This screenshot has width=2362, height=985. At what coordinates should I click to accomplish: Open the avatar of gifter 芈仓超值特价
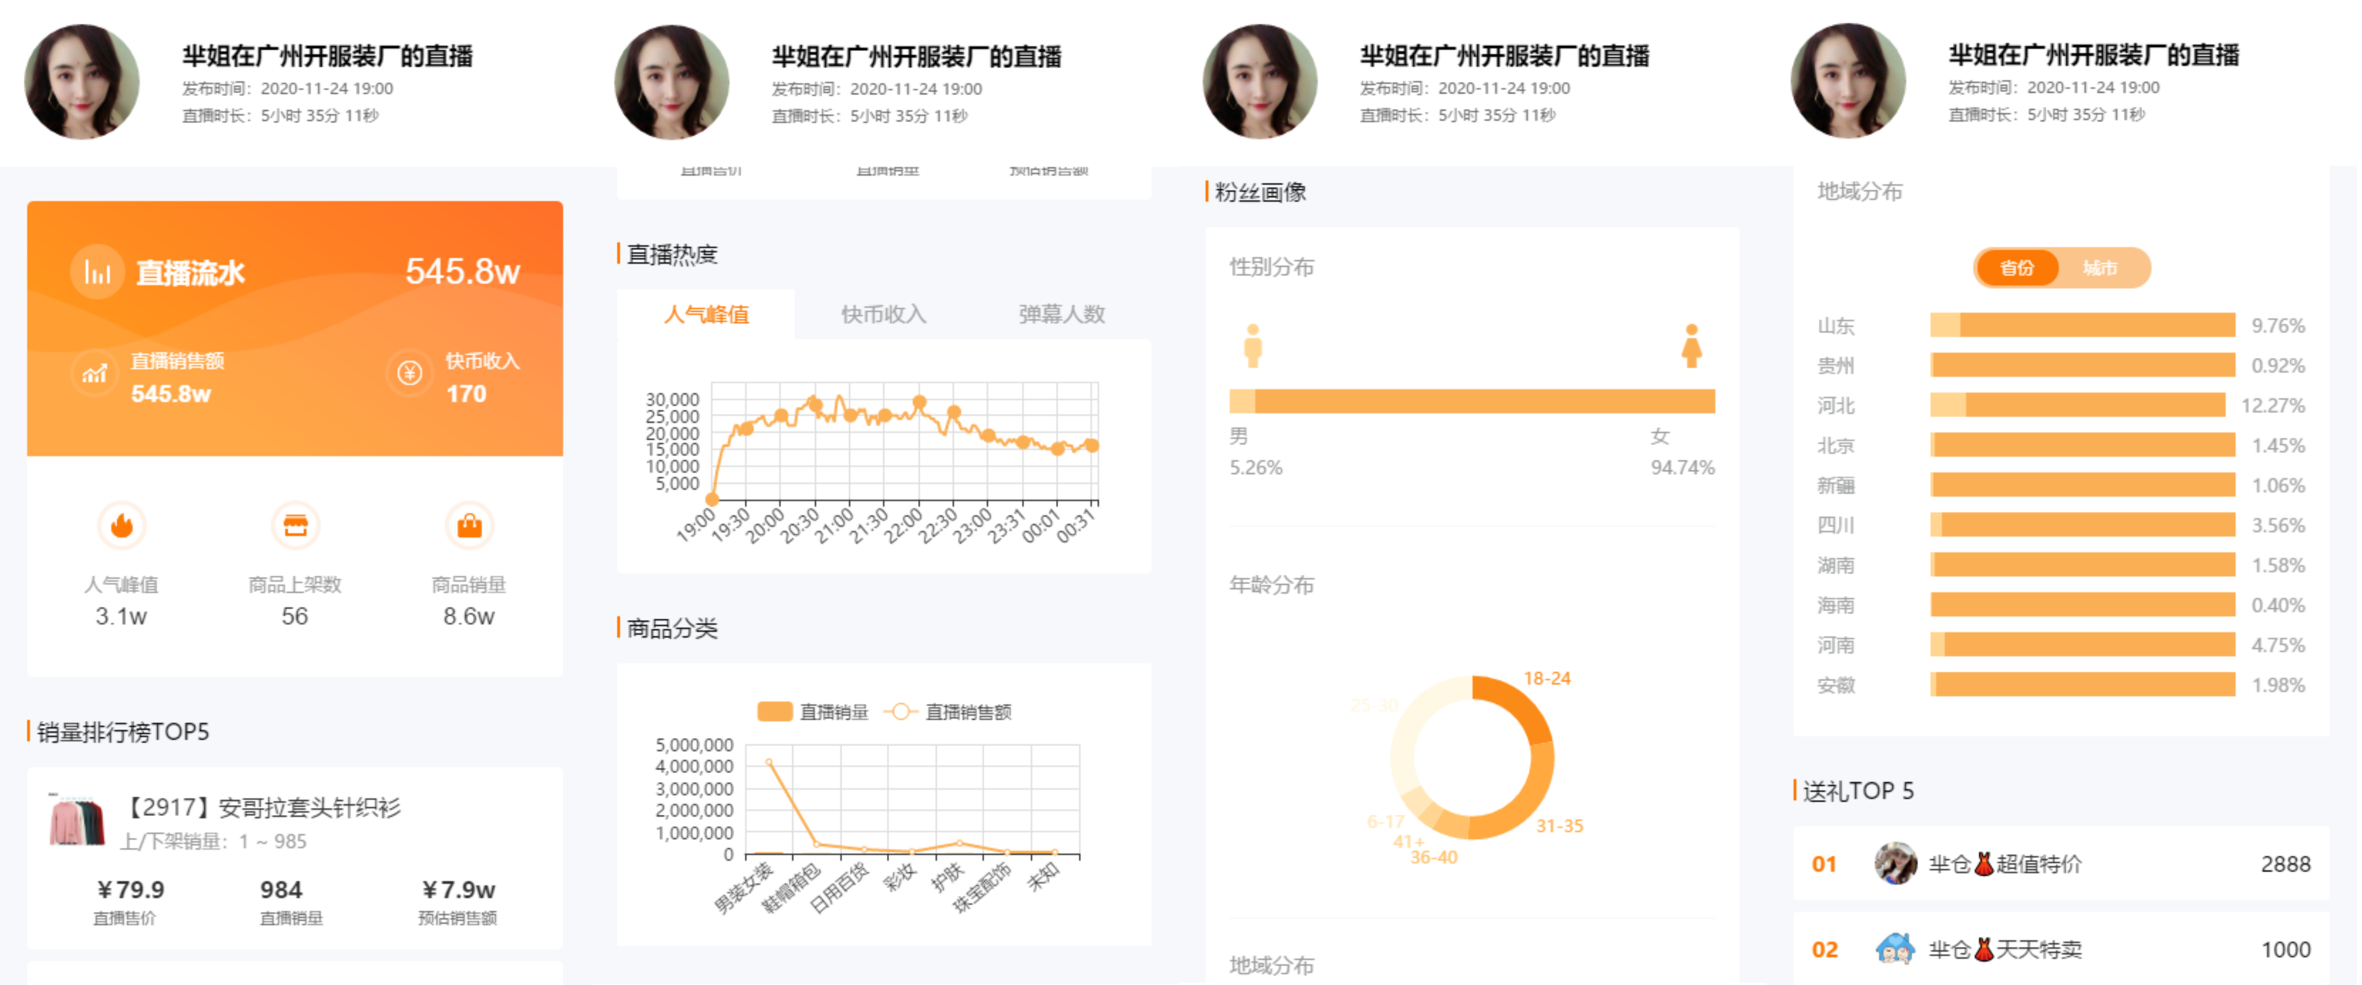coord(1895,864)
